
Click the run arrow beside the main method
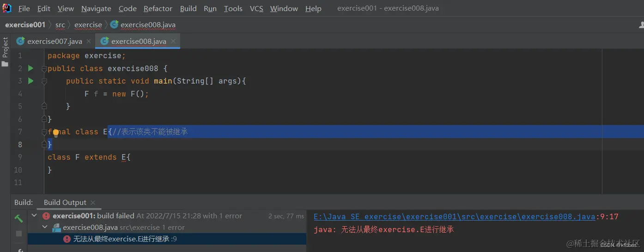click(30, 81)
